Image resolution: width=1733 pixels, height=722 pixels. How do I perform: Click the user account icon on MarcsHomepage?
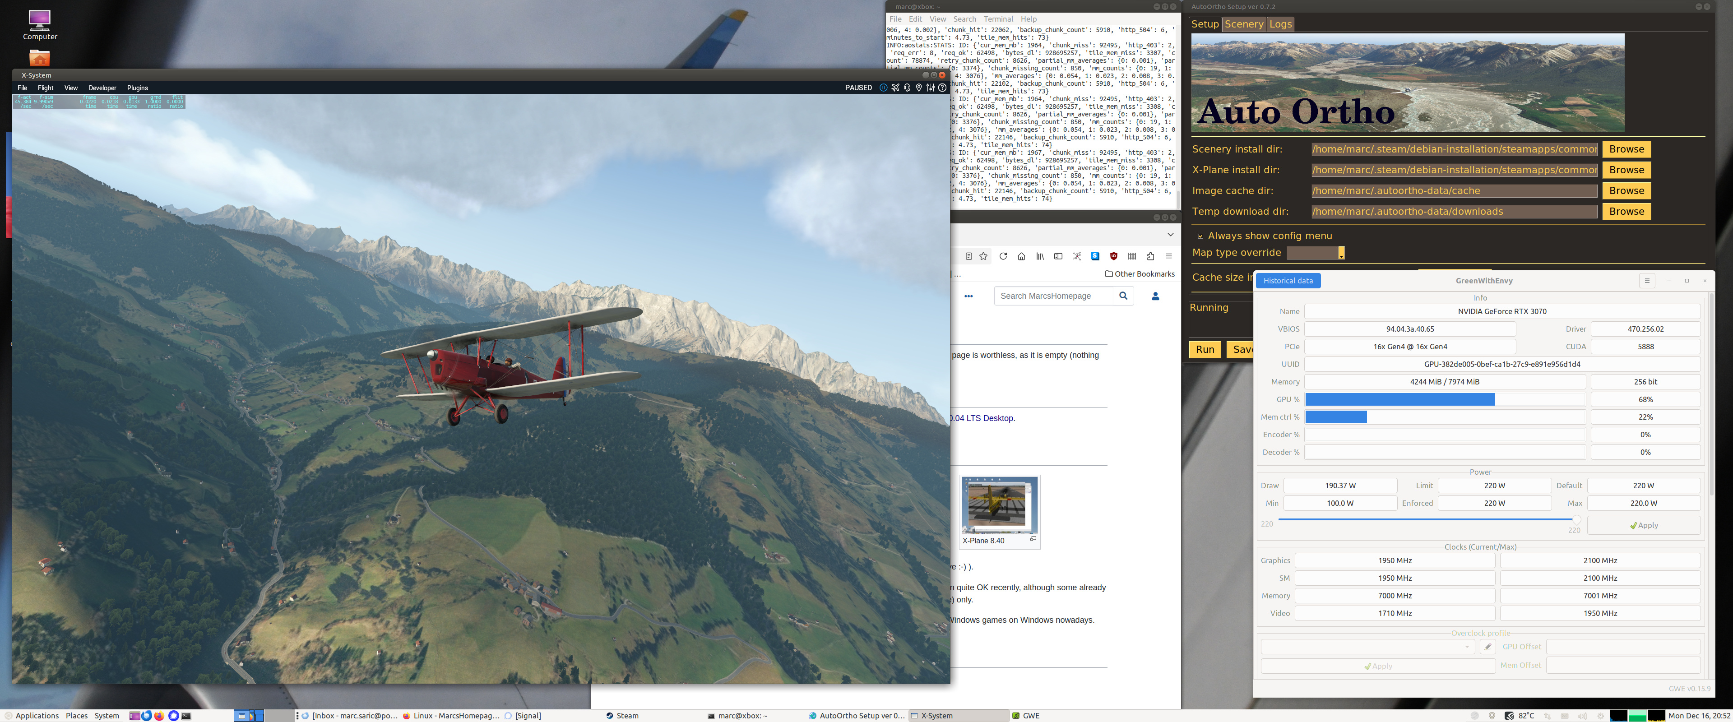tap(1156, 296)
